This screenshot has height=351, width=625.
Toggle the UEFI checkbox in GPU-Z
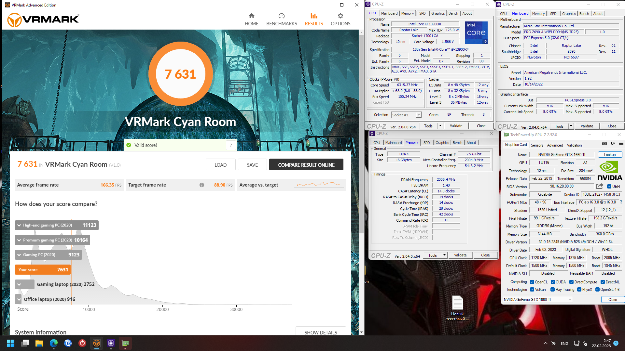(609, 187)
